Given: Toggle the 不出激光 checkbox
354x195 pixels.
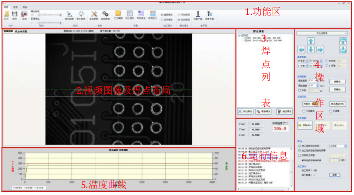Looking at the screenshot, I should [303, 111].
